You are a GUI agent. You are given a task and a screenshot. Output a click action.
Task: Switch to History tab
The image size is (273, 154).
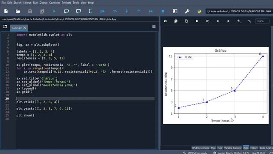click(254, 148)
